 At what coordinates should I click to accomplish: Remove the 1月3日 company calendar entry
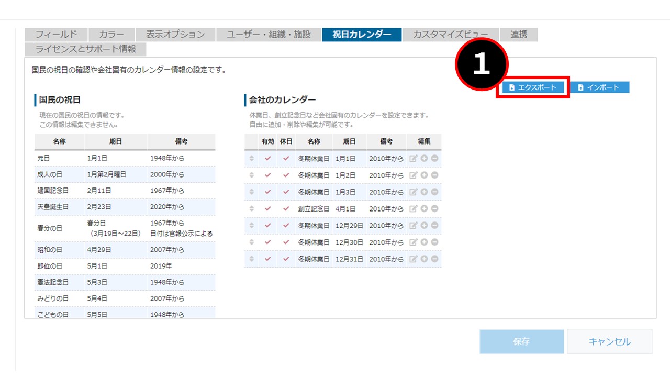click(x=434, y=192)
